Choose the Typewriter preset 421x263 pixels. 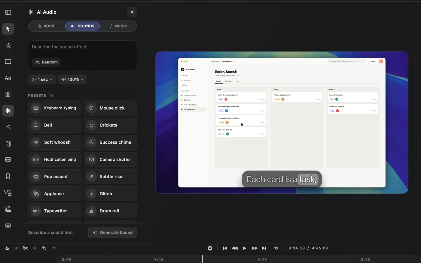pyautogui.click(x=55, y=211)
